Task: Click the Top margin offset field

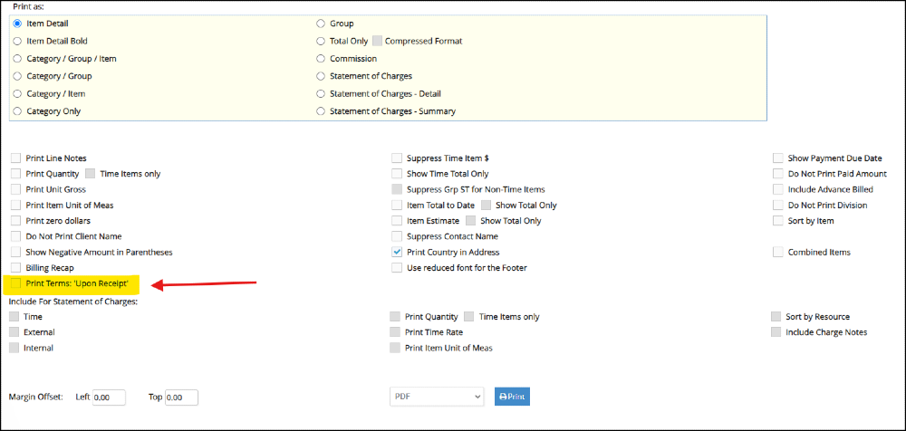Action: tap(181, 397)
